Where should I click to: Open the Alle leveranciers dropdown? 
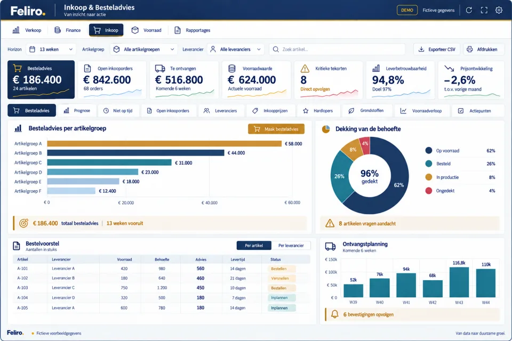pyautogui.click(x=236, y=49)
